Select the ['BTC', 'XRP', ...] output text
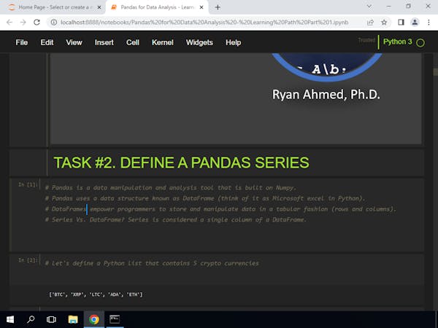438x328 pixels. point(96,294)
